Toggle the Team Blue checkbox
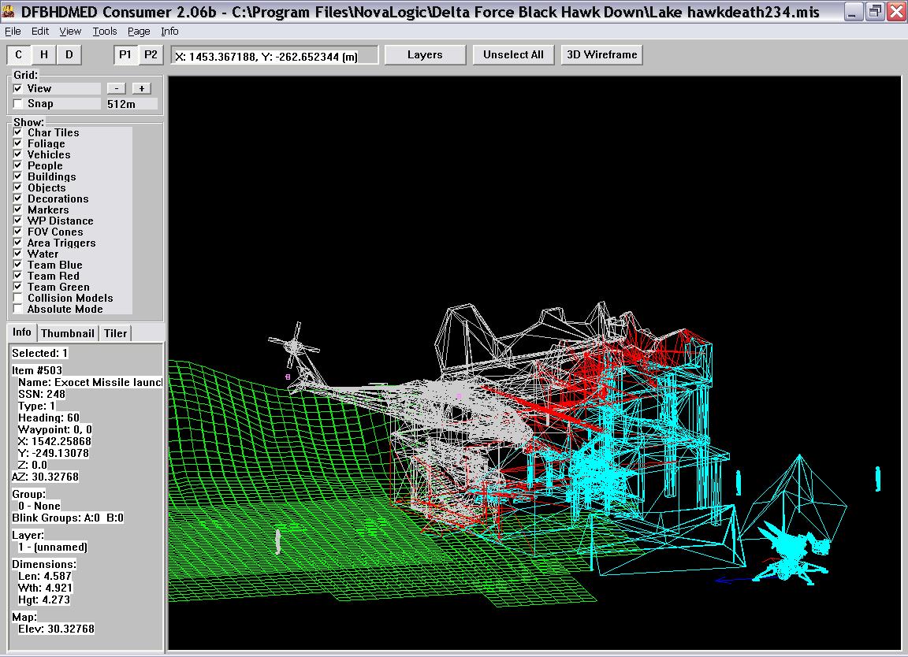 (x=18, y=265)
